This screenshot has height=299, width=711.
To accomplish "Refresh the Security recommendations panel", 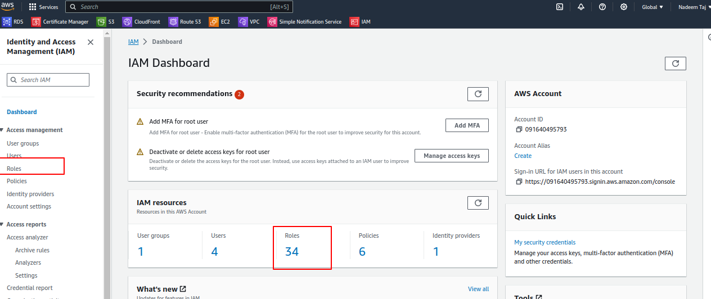I will pos(478,94).
